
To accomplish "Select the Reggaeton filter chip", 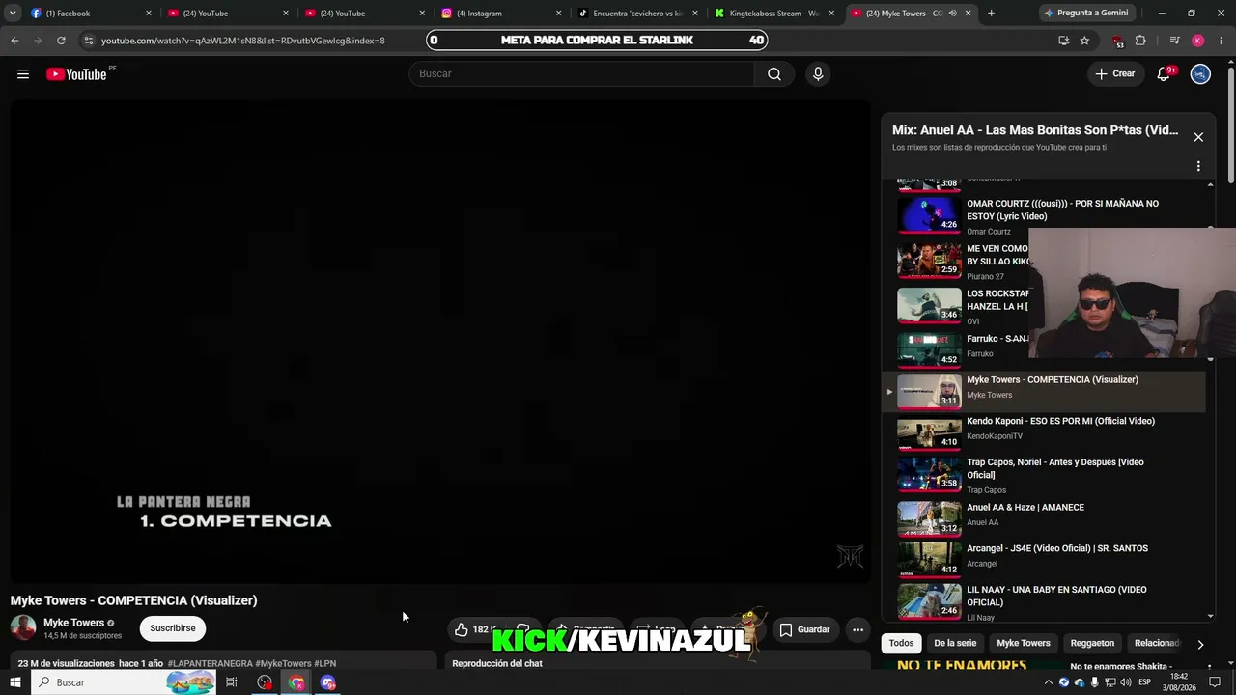I will pyautogui.click(x=1092, y=643).
